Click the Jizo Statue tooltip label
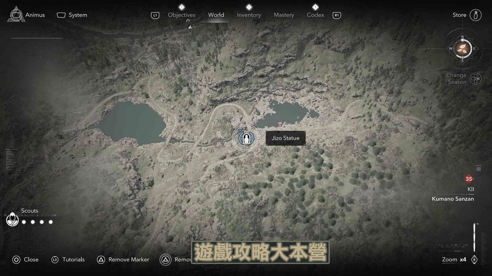This screenshot has height=276, width=492. (x=285, y=138)
